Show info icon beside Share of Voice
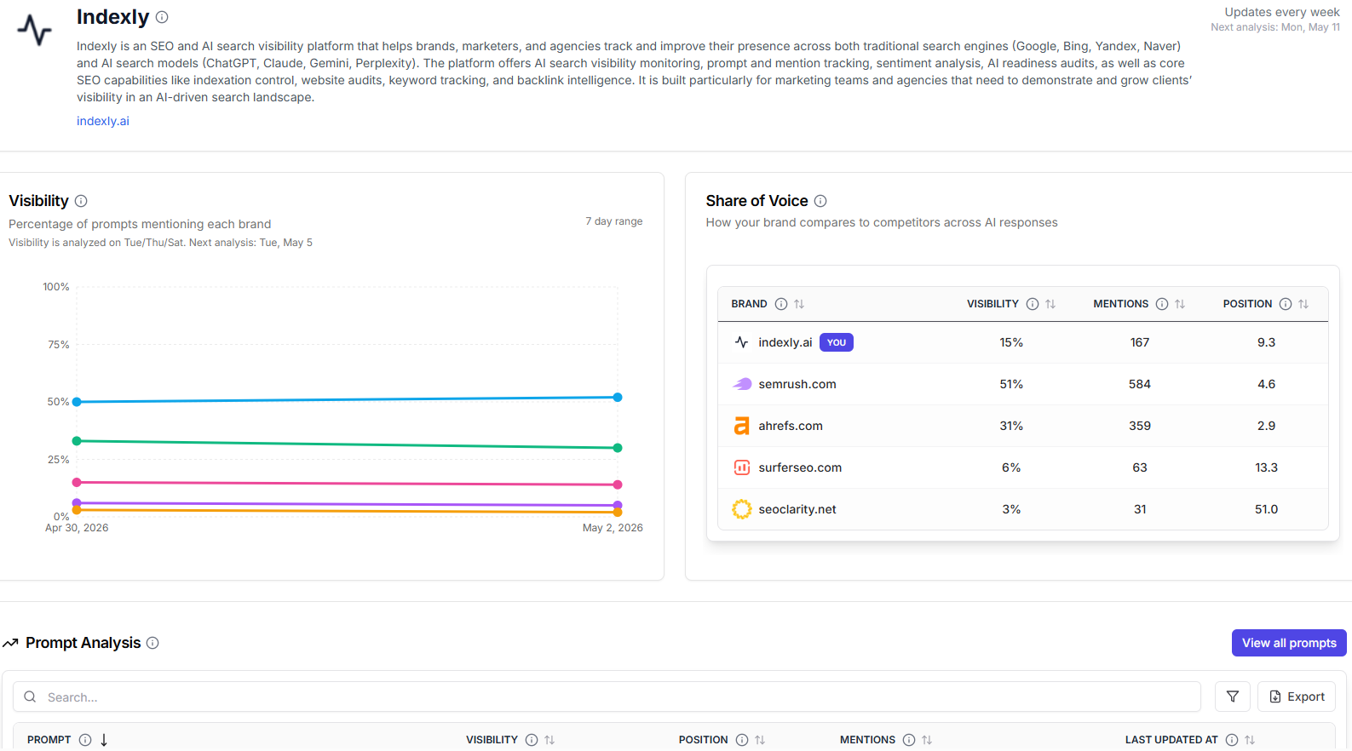This screenshot has width=1352, height=751. point(820,201)
